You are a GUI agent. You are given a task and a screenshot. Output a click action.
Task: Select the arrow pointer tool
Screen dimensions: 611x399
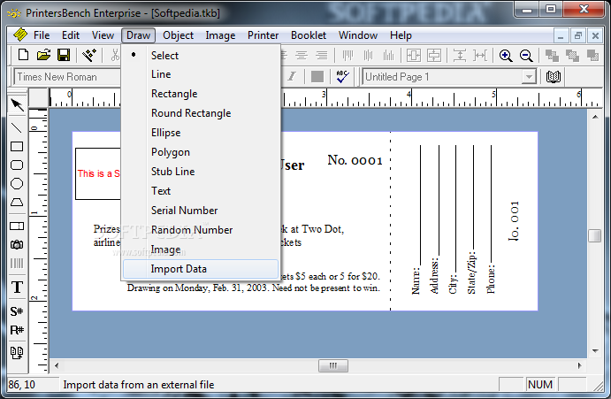tap(17, 104)
